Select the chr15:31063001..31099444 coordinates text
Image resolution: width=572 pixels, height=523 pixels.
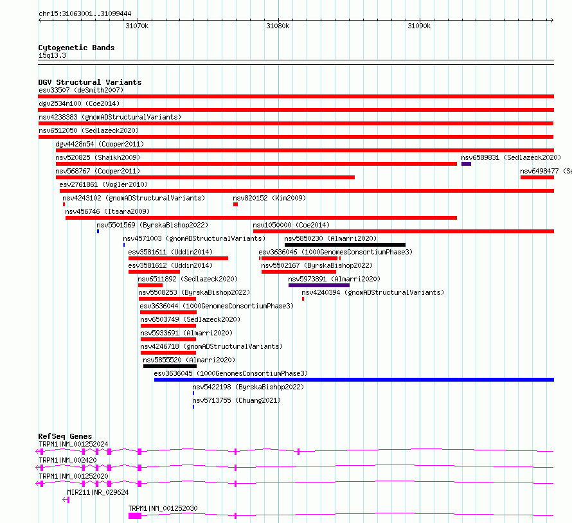85,14
